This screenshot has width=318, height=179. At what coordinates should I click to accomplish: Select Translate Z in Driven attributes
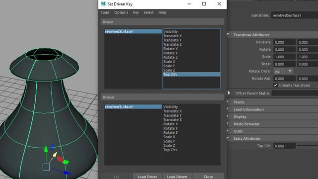click(172, 119)
